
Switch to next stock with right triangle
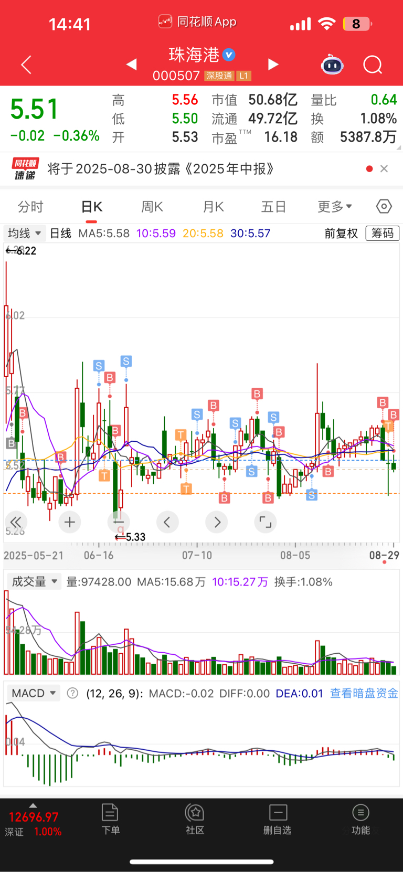(273, 65)
